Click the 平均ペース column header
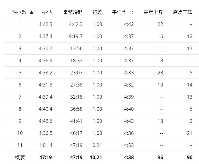This screenshot has width=199, height=164. [123, 12]
